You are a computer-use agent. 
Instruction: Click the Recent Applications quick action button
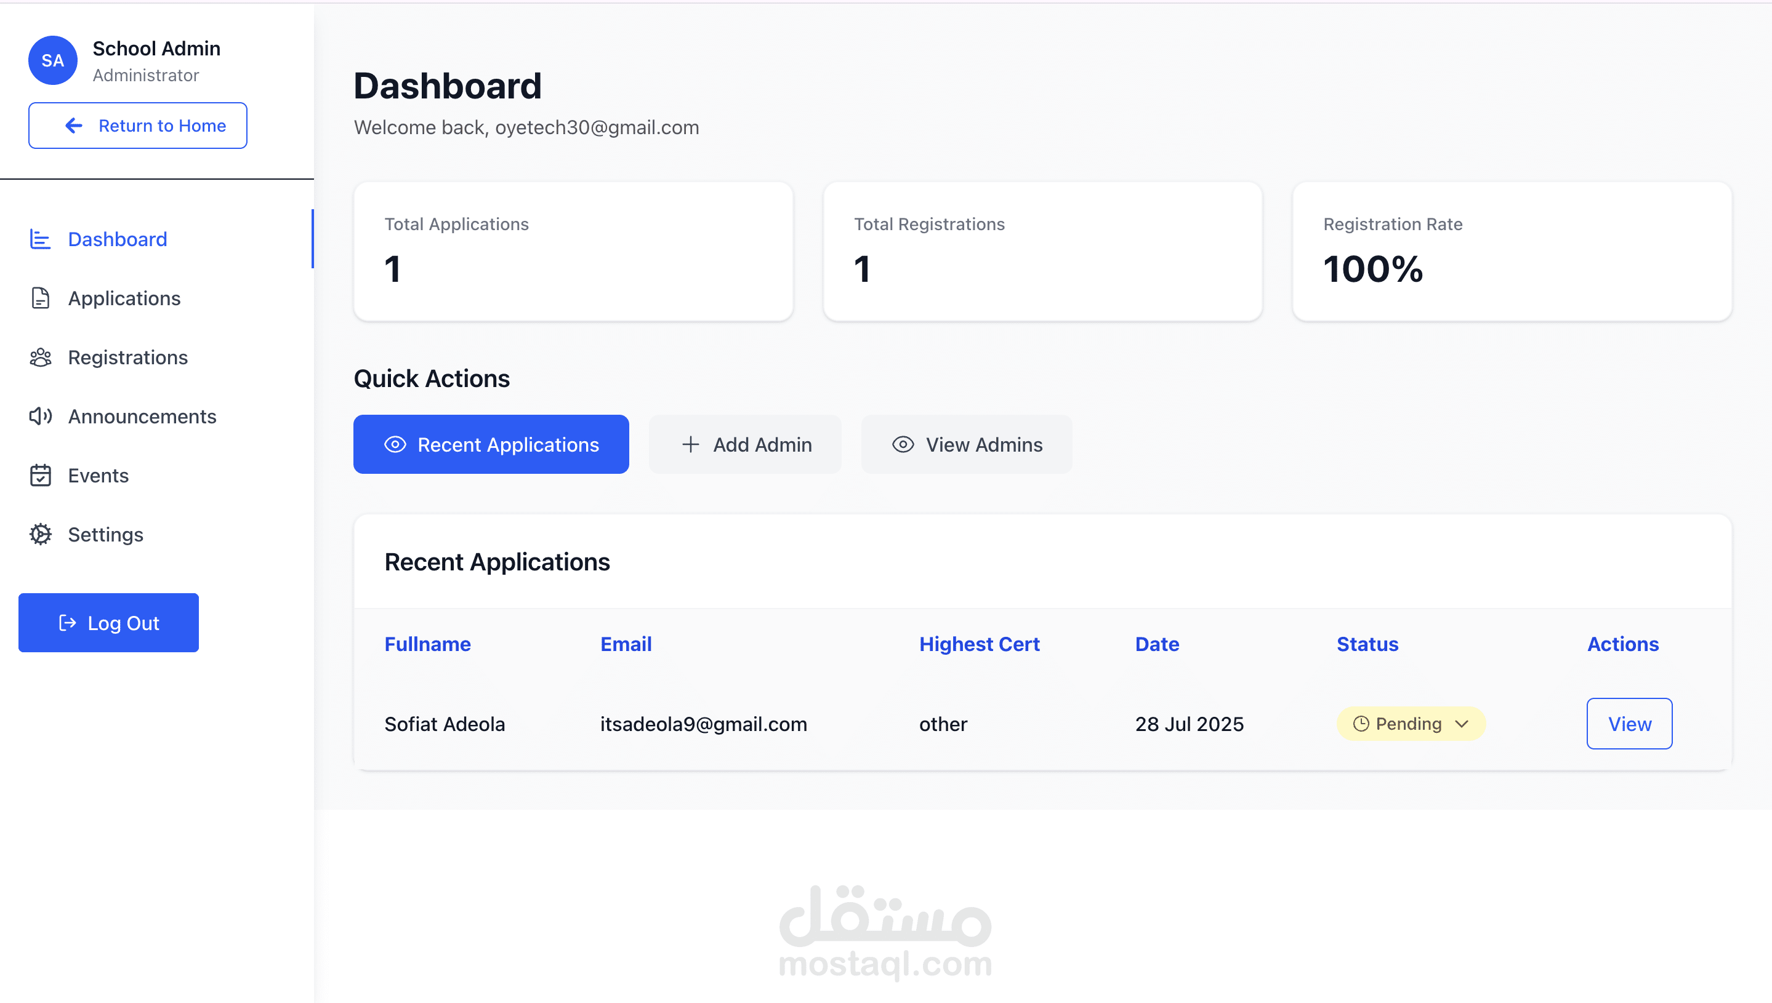pos(491,444)
